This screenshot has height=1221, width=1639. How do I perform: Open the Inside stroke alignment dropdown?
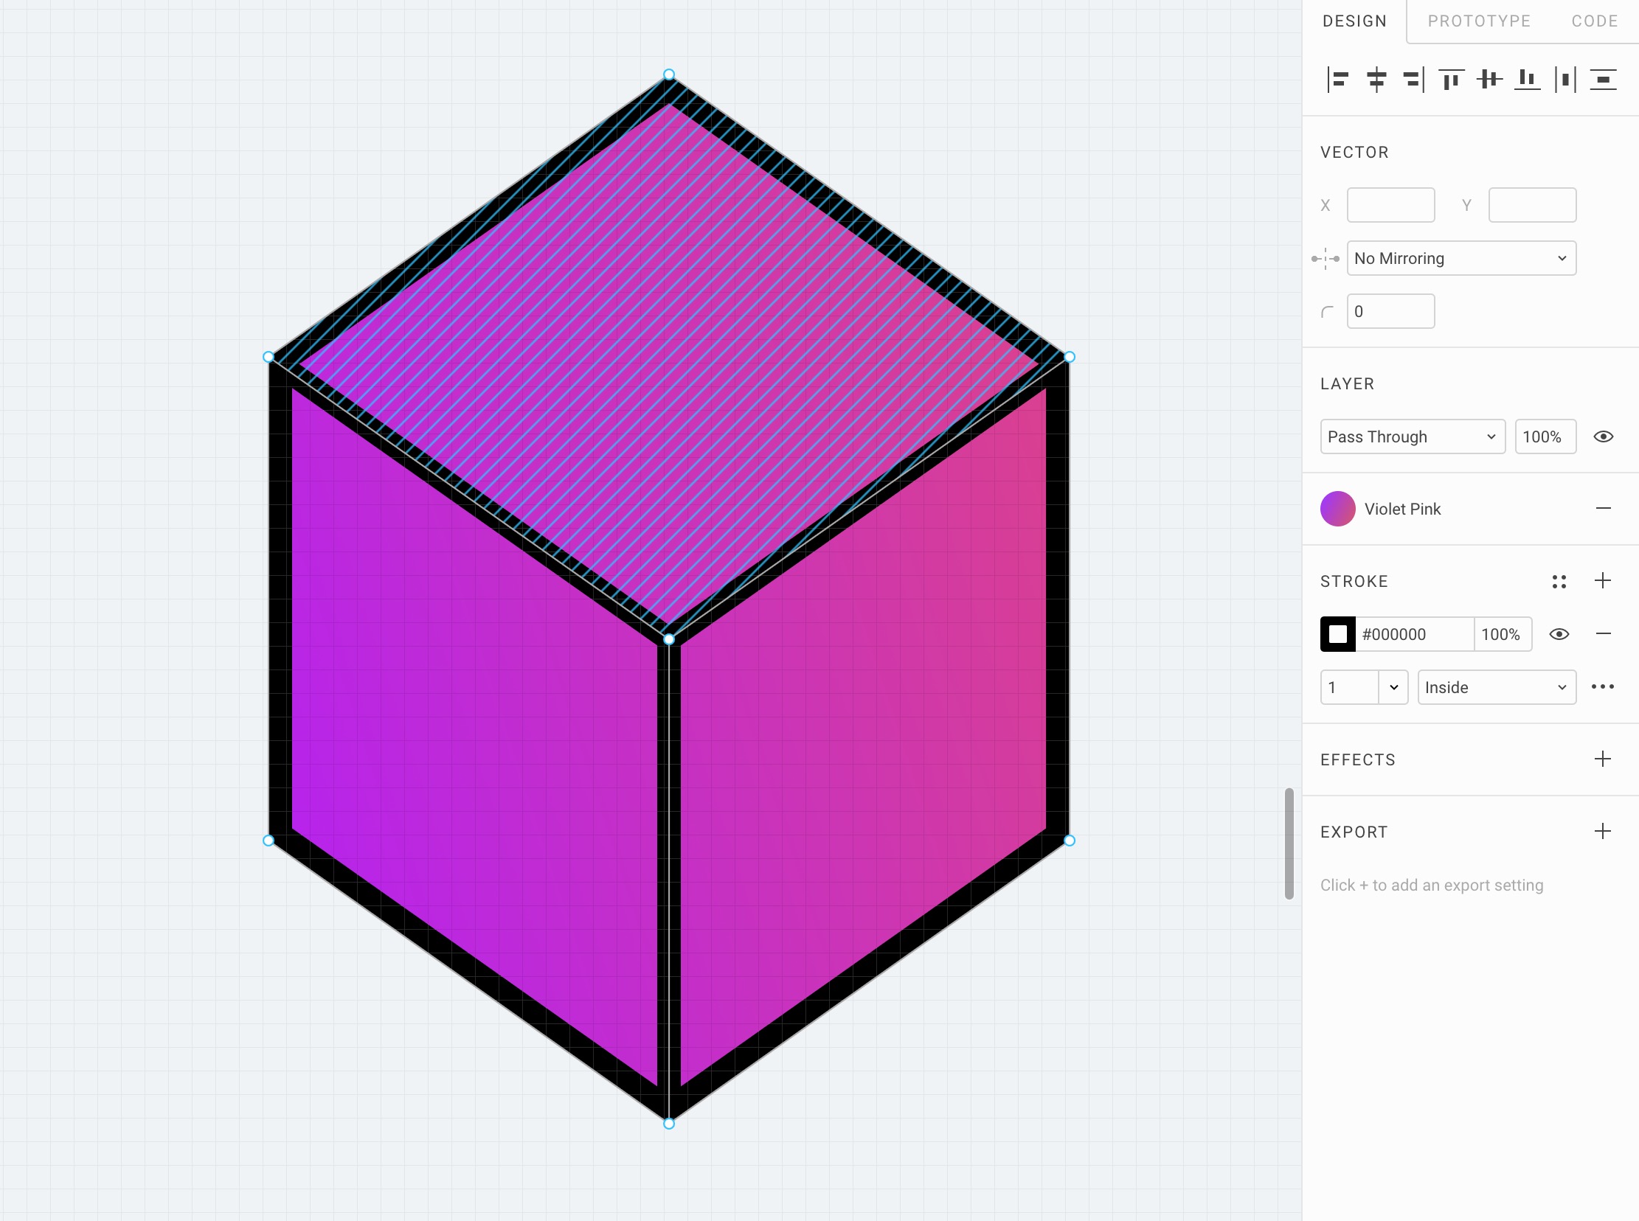(x=1497, y=687)
